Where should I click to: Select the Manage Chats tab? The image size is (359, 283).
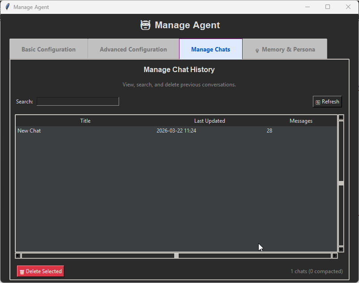pos(210,49)
